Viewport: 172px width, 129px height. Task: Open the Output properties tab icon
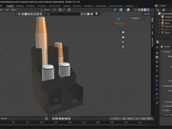point(157,57)
